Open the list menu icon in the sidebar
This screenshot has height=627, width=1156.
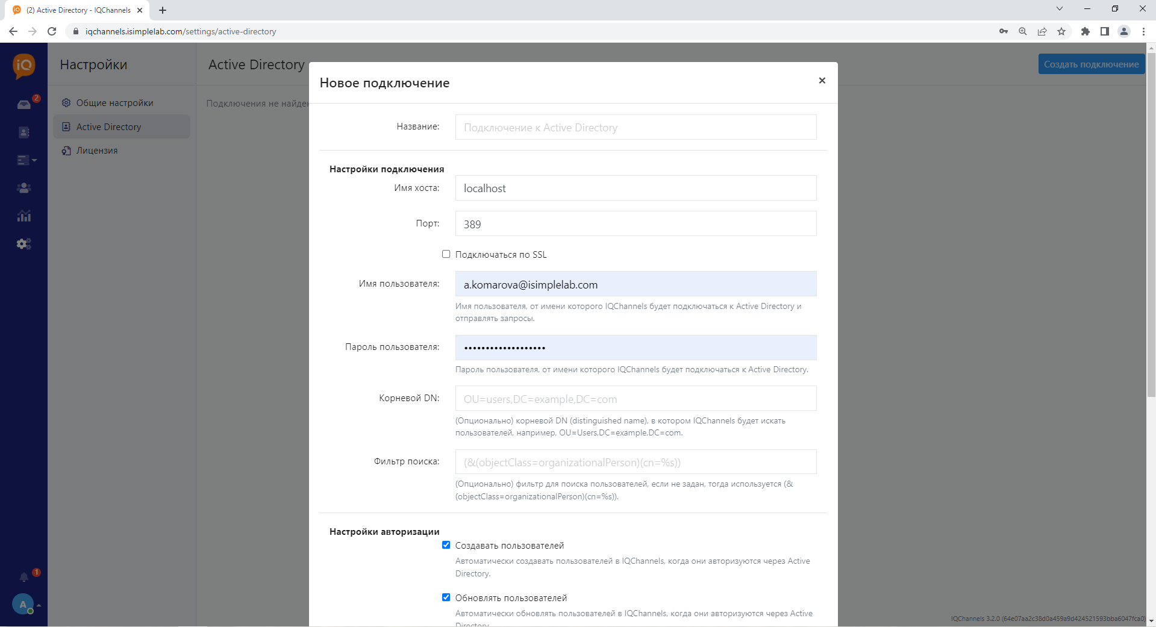[23, 160]
